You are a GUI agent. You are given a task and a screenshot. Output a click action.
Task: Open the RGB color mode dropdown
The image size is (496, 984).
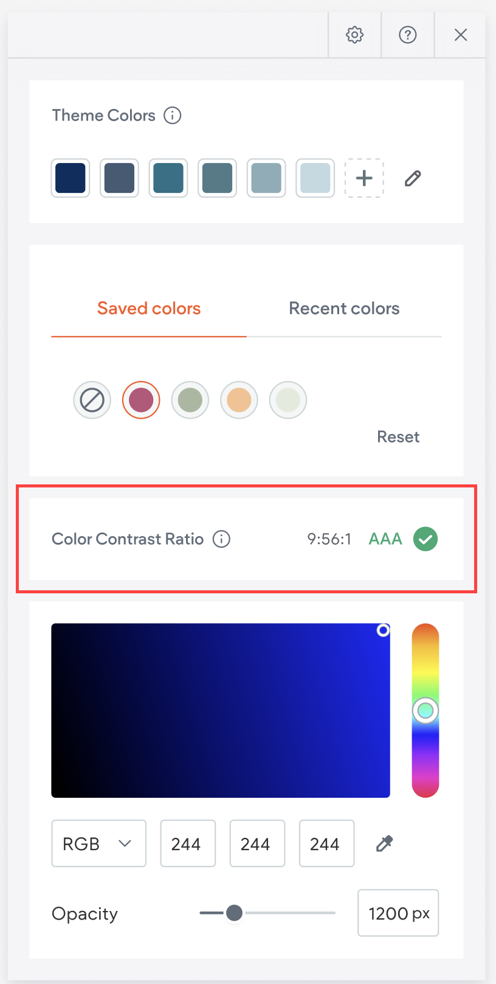(98, 843)
